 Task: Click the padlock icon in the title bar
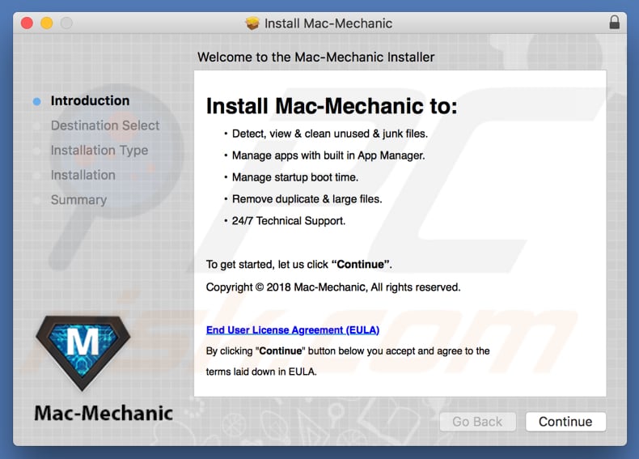615,23
